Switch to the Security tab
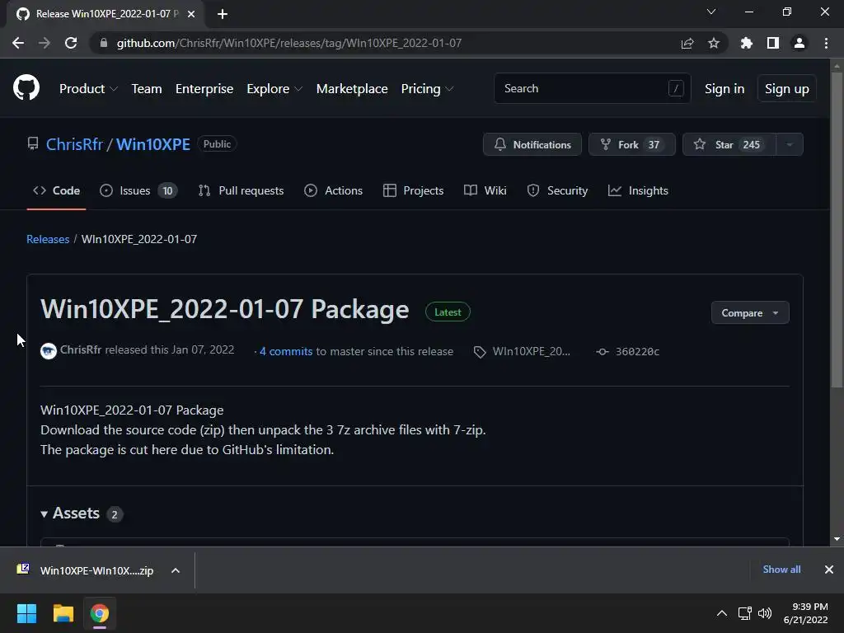 [x=558, y=190]
